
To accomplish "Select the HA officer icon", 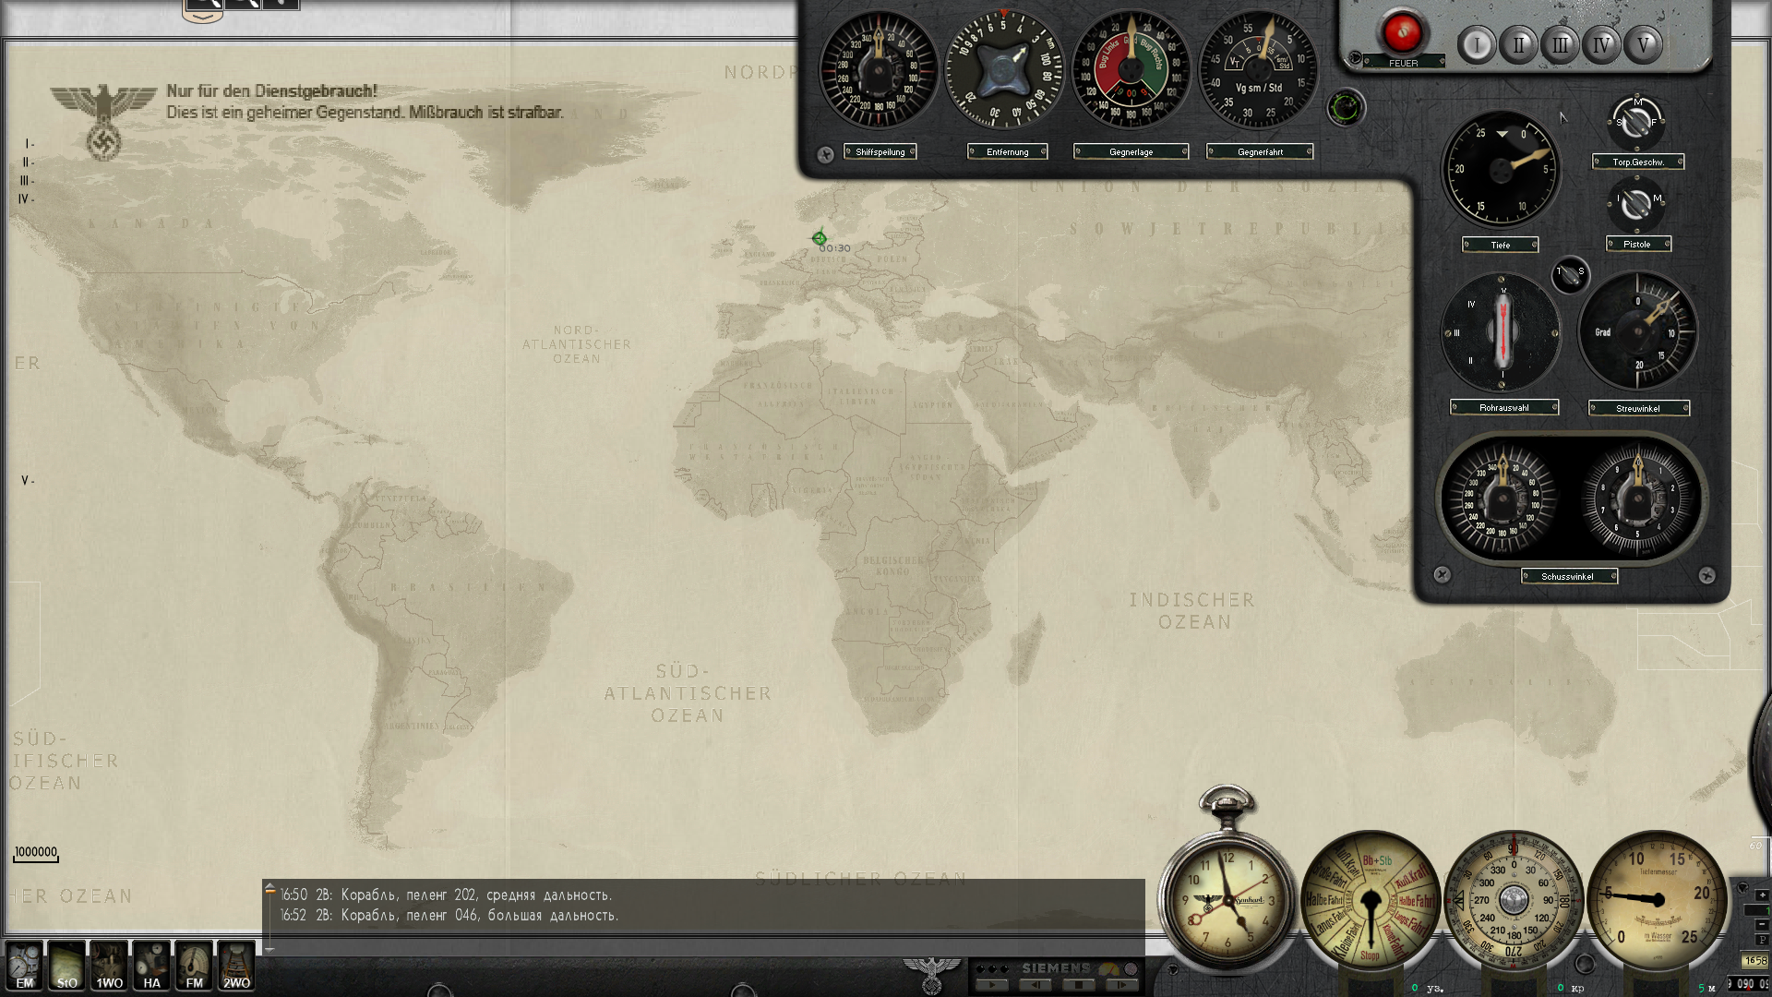I will coord(151,966).
